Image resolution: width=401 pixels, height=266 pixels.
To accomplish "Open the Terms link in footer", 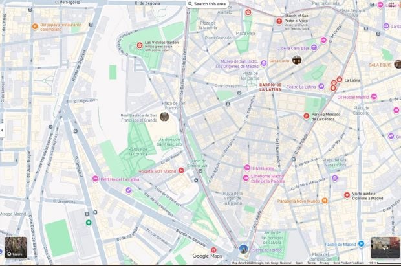I will click(x=311, y=263).
